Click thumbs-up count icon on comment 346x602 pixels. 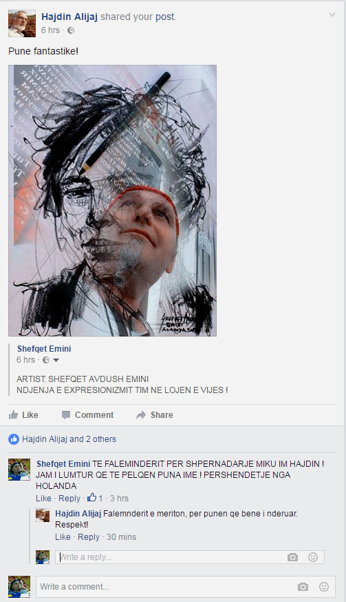point(91,498)
